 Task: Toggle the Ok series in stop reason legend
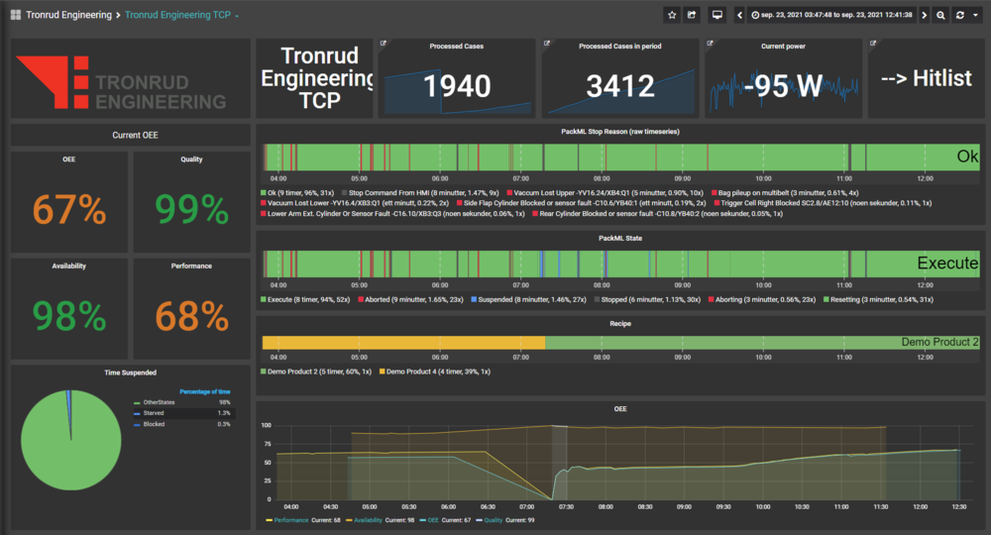[297, 192]
